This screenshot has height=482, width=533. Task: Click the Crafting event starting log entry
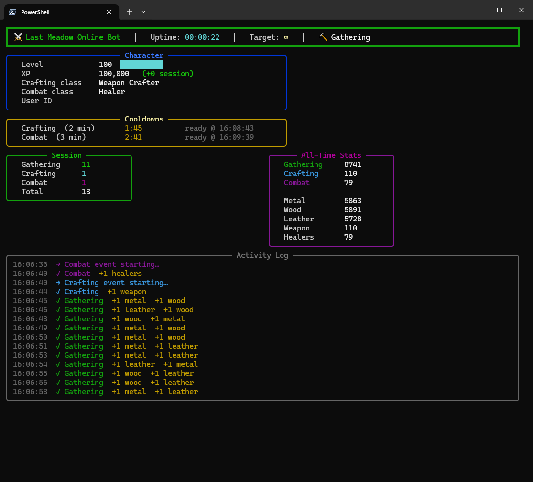coord(116,283)
